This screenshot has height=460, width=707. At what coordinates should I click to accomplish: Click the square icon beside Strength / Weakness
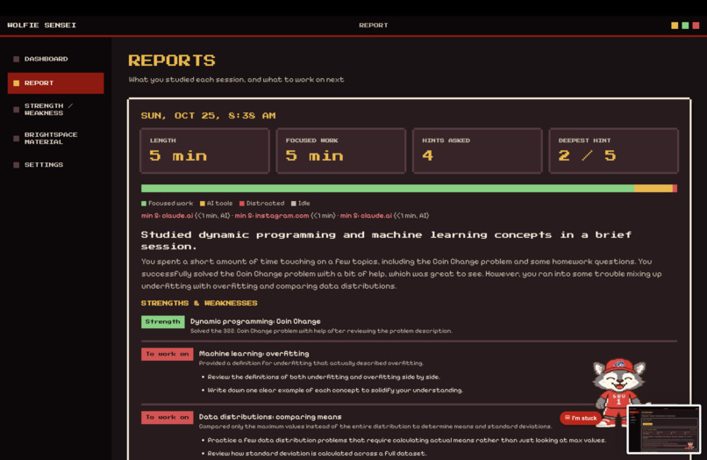click(x=17, y=110)
